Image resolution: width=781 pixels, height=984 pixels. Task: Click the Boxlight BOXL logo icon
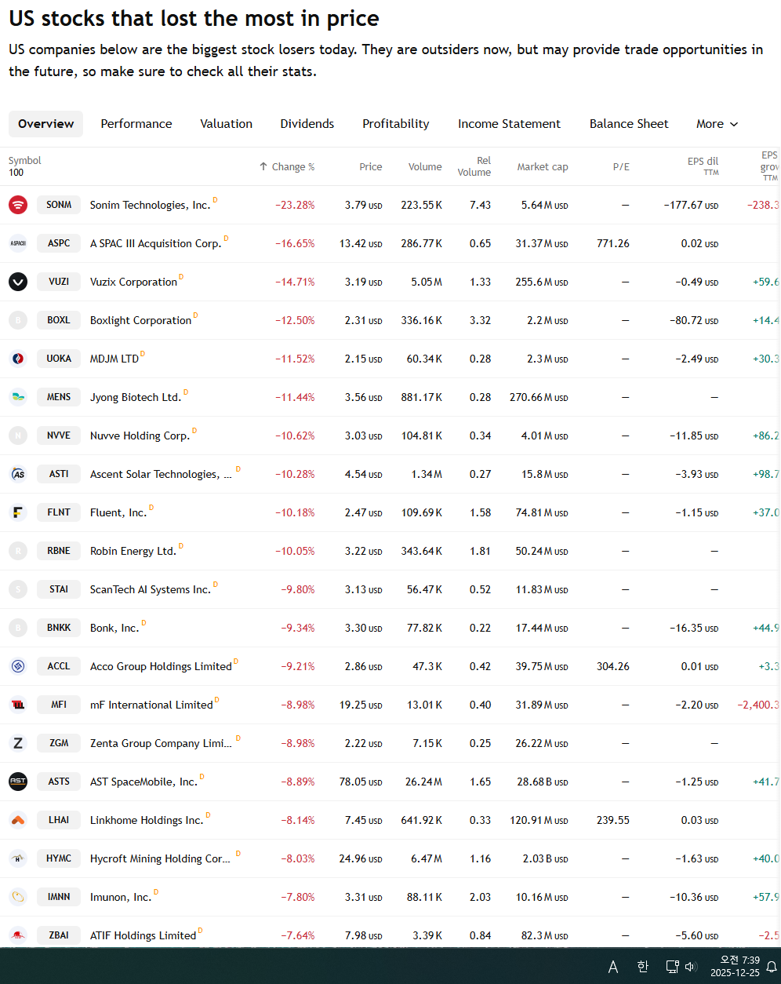click(18, 320)
